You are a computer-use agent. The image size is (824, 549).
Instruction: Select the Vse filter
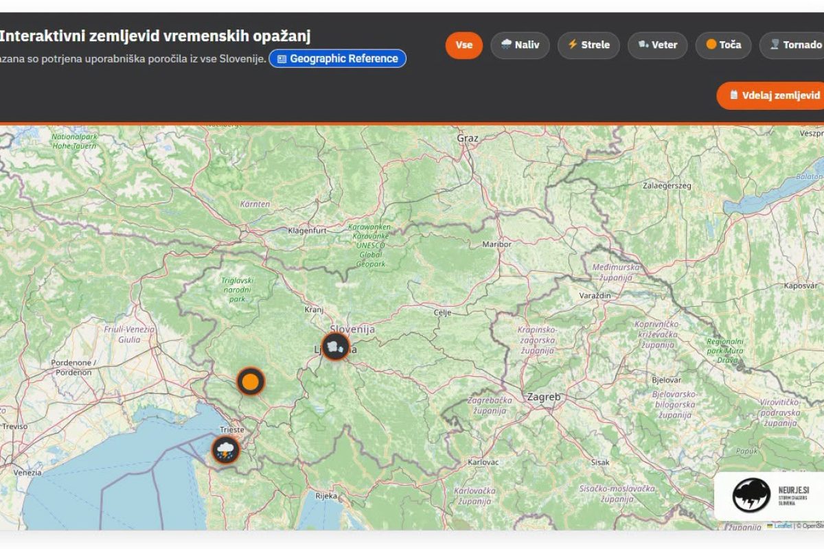[x=464, y=45]
